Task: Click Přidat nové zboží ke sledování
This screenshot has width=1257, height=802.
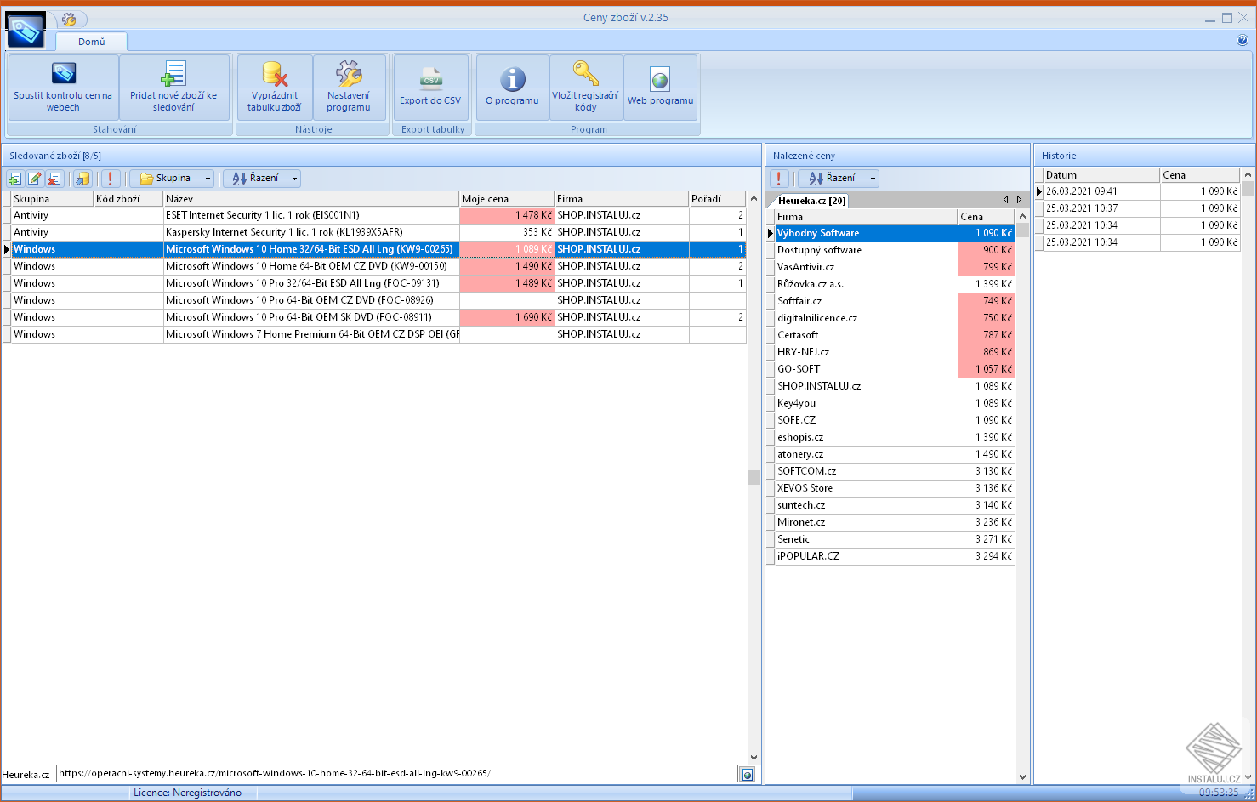Action: coord(173,87)
